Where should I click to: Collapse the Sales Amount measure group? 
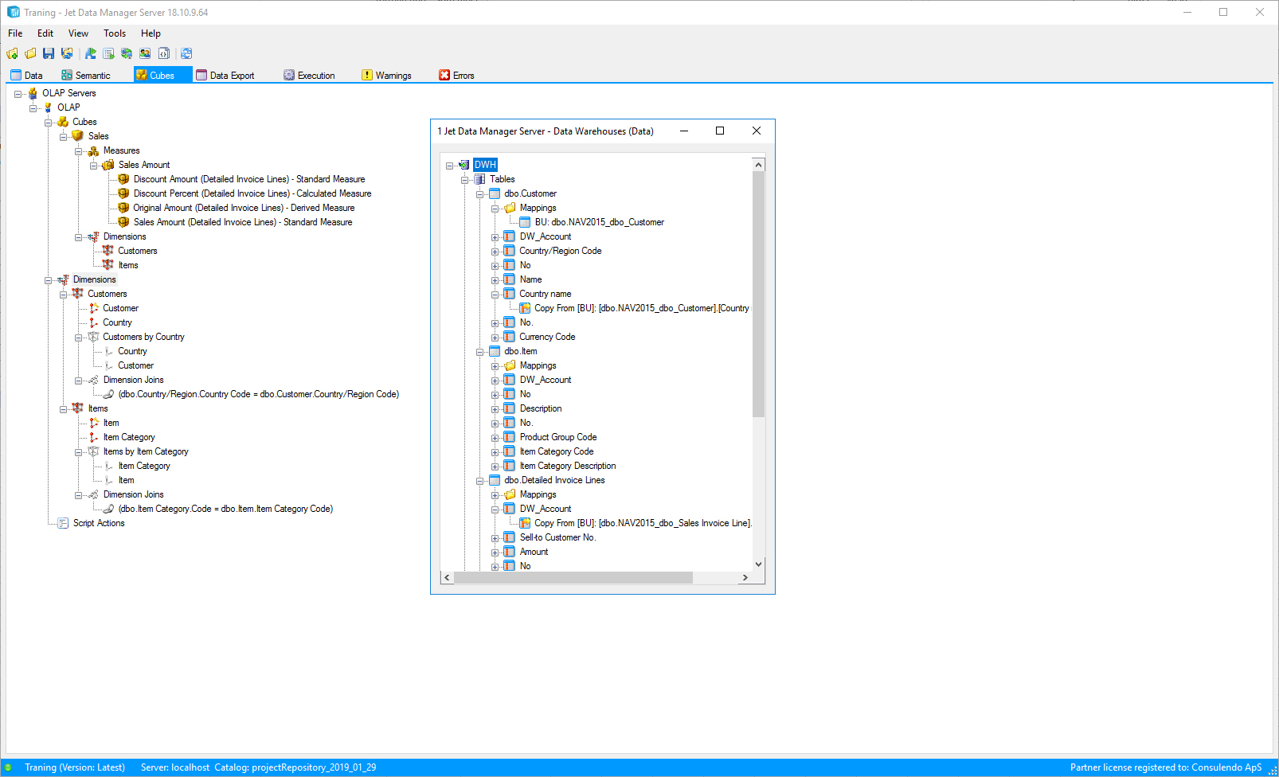(x=93, y=166)
